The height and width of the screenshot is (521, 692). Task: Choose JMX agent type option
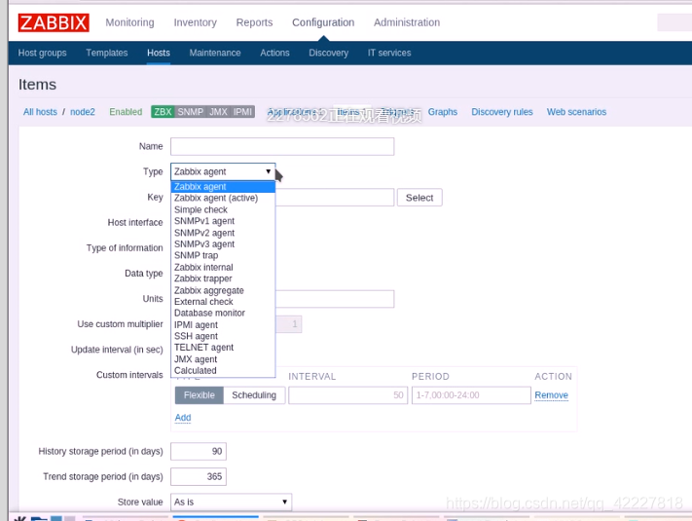coord(223,359)
